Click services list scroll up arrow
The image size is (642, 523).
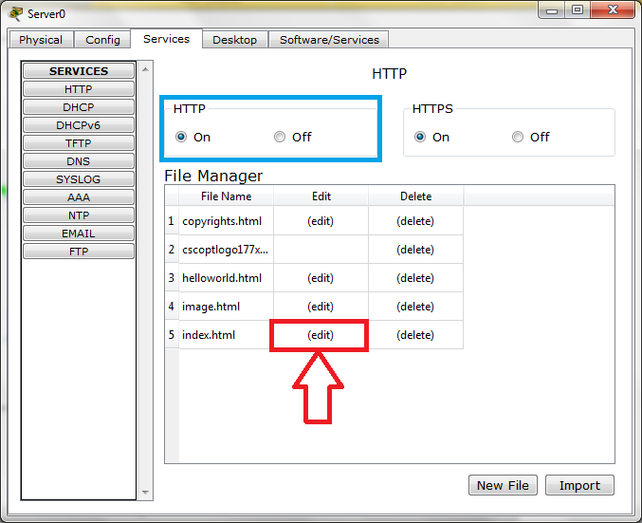(x=145, y=69)
